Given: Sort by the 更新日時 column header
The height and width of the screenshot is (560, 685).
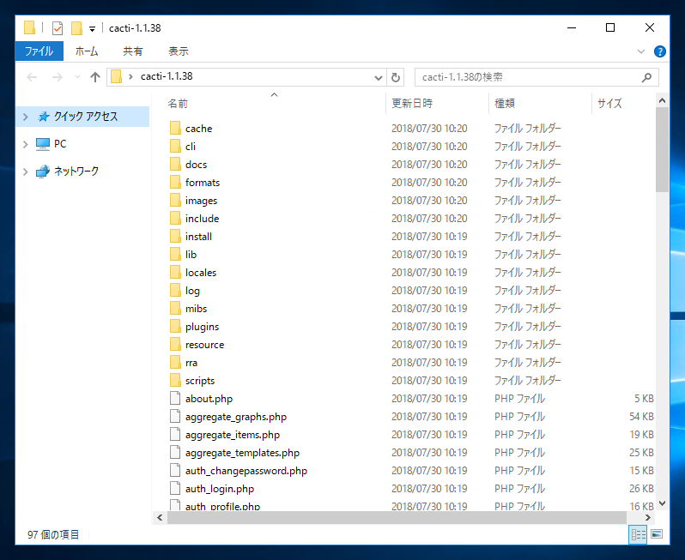Looking at the screenshot, I should 412,104.
